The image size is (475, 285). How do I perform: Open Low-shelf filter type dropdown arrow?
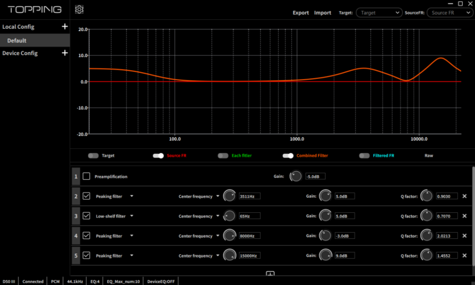(x=131, y=216)
